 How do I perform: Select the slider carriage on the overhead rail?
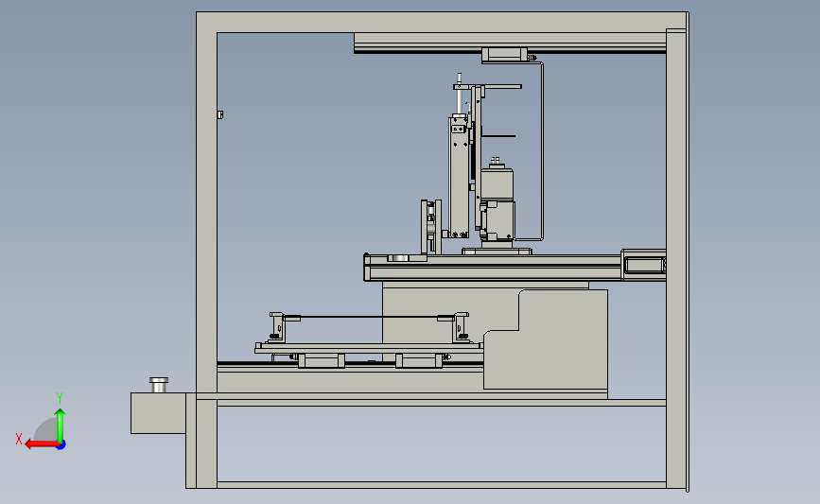(x=504, y=55)
